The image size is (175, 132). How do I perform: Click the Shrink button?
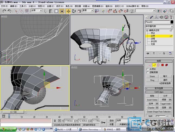tap(152, 76)
